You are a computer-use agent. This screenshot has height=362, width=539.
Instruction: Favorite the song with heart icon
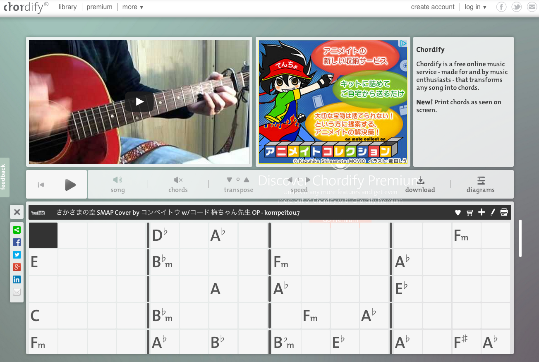pos(458,213)
